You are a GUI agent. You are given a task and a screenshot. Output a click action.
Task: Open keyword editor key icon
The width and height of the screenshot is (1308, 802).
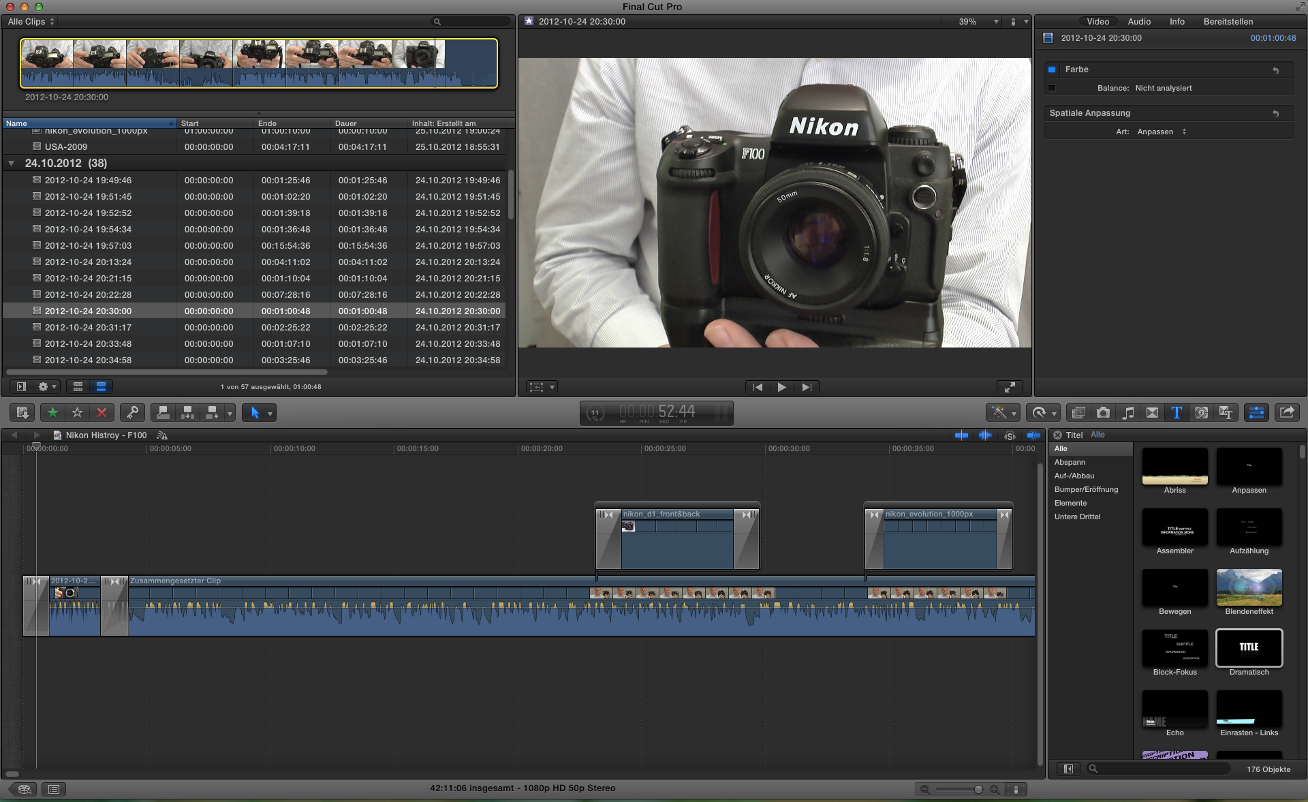(x=132, y=413)
